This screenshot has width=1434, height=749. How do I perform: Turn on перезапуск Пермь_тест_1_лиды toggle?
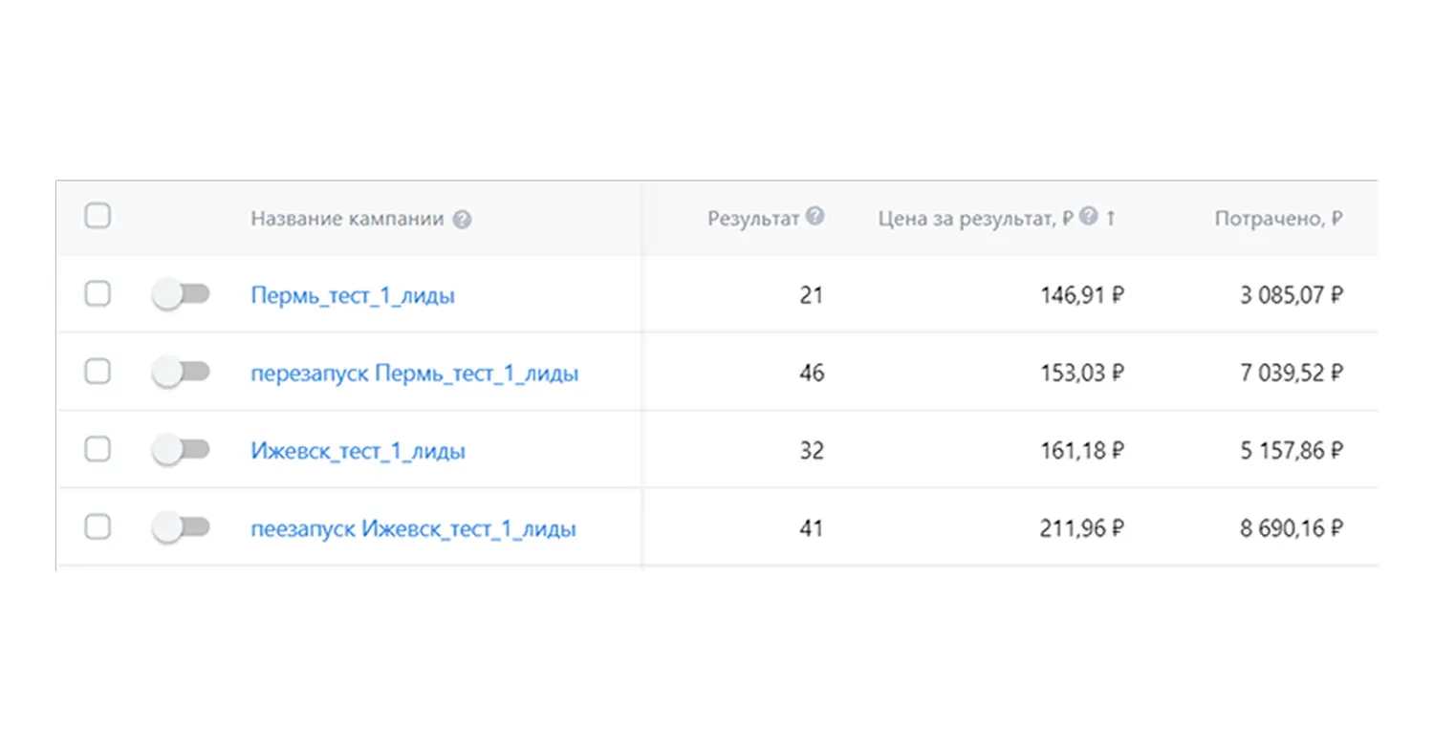(x=181, y=373)
